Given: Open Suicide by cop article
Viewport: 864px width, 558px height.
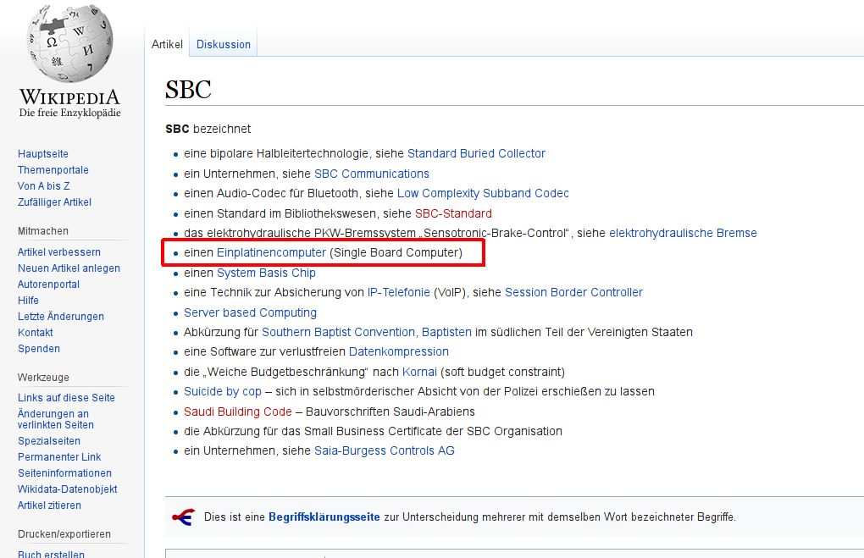Looking at the screenshot, I should [223, 391].
